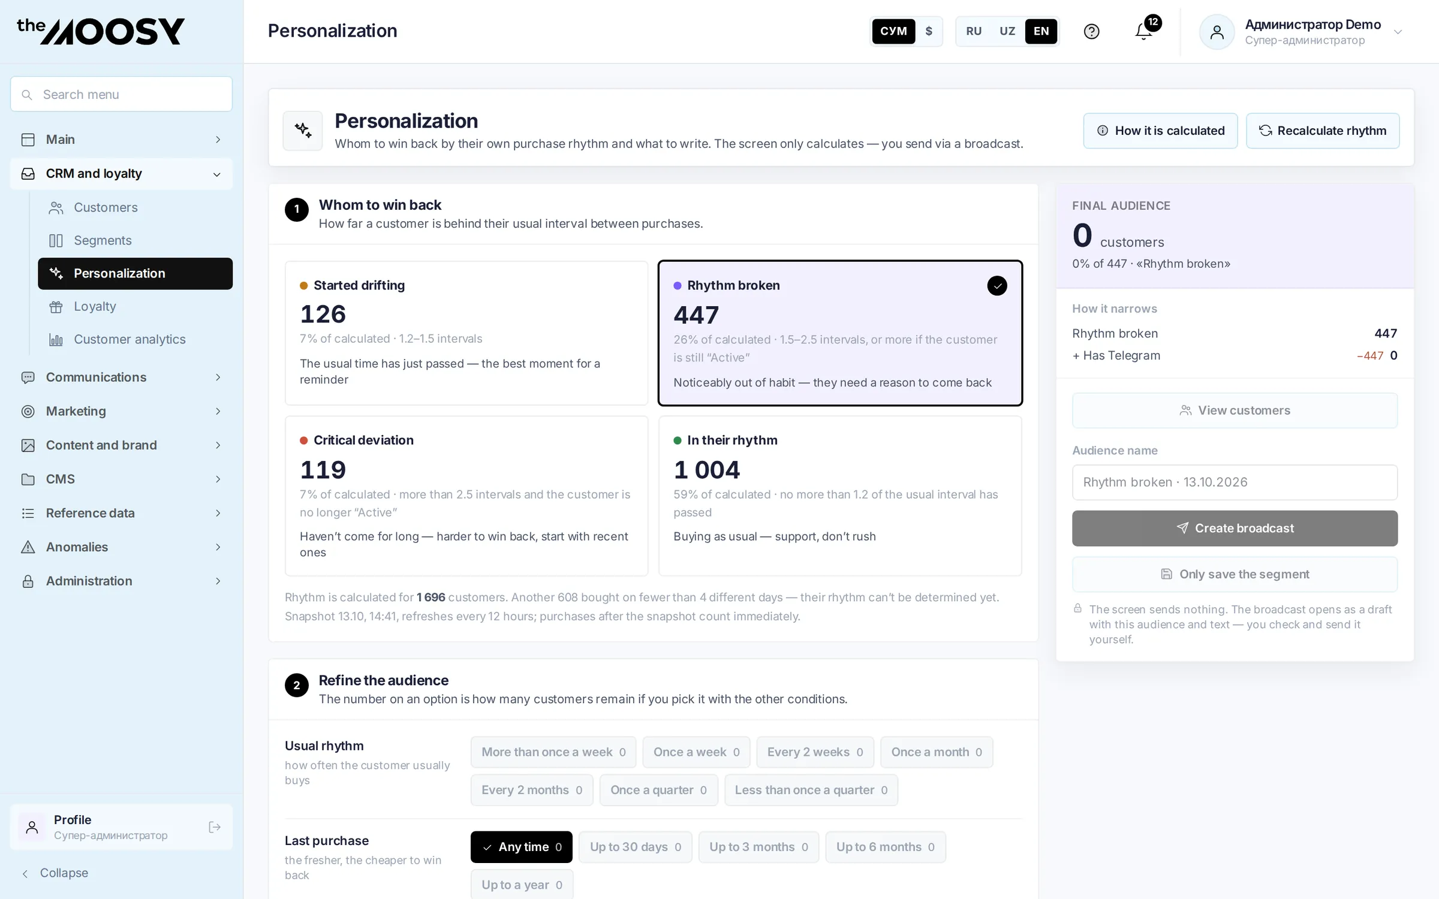The image size is (1439, 899).
Task: Toggle the Up to 30 days filter
Action: pos(635,846)
